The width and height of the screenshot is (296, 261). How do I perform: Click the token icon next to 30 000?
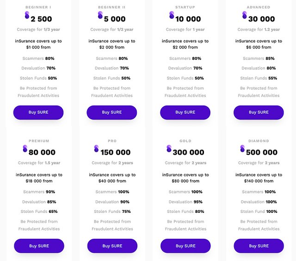pyautogui.click(x=245, y=15)
